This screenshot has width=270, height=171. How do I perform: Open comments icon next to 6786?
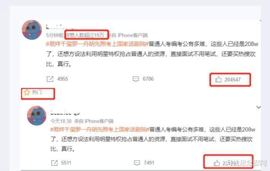pos(136,79)
